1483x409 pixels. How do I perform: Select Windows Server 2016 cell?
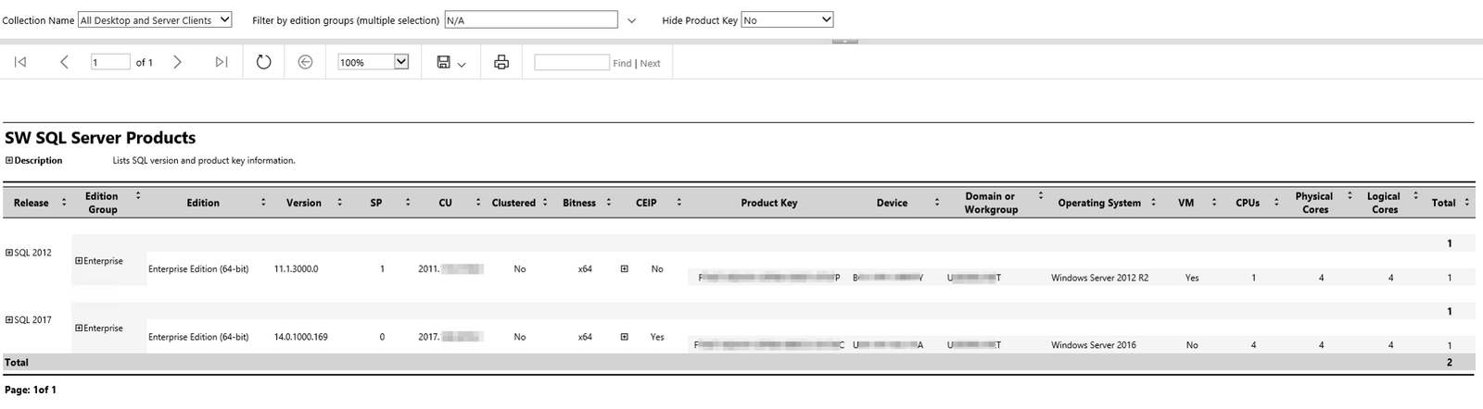point(1093,345)
